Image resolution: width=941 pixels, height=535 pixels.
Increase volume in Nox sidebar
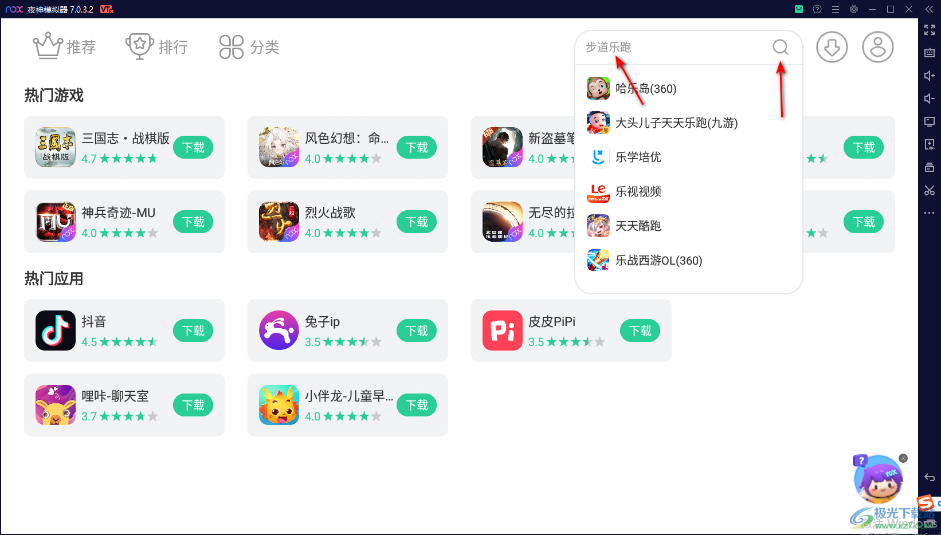click(930, 76)
